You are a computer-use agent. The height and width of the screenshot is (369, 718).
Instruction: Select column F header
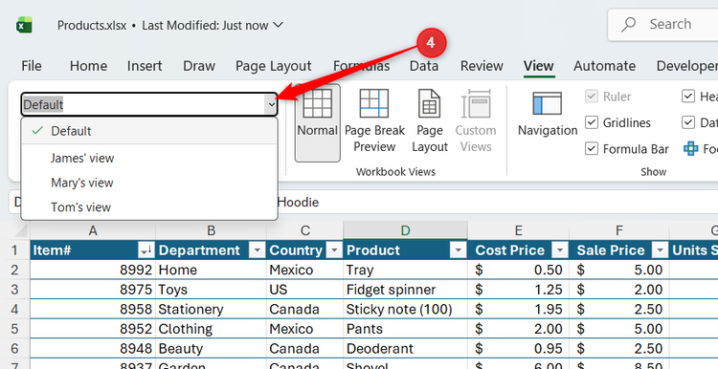(619, 230)
